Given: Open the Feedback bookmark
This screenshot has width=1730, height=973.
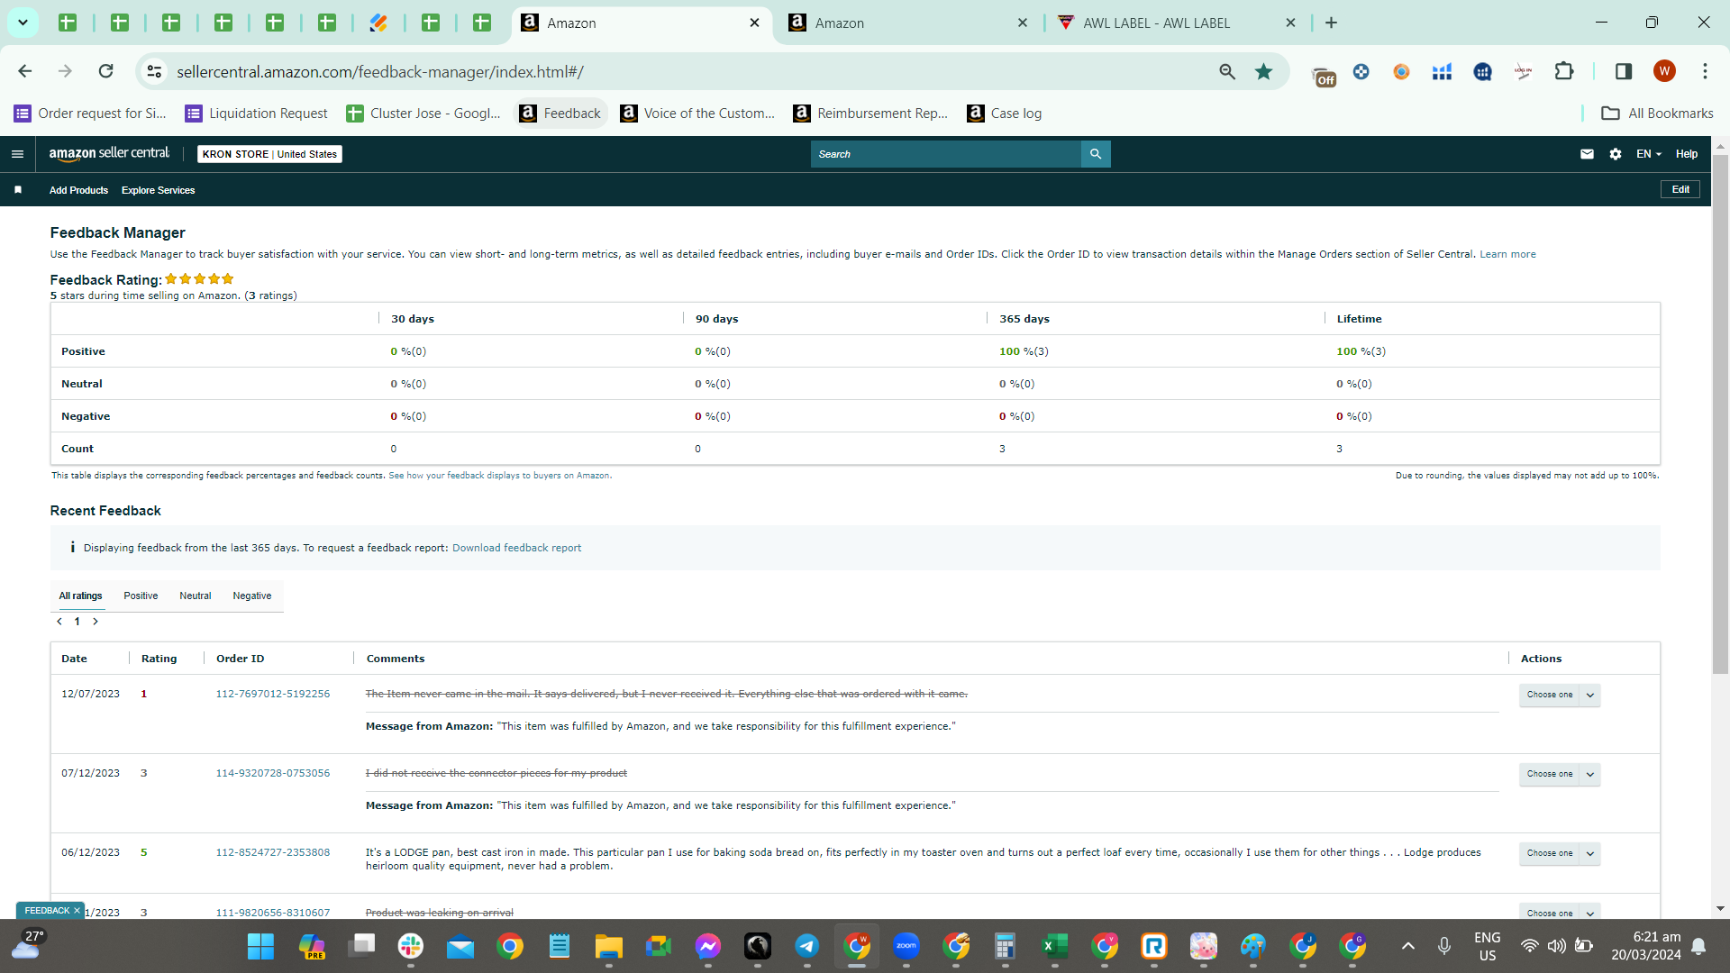Looking at the screenshot, I should tap(560, 114).
